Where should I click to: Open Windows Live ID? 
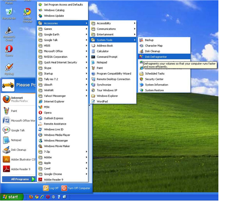tap(62, 129)
